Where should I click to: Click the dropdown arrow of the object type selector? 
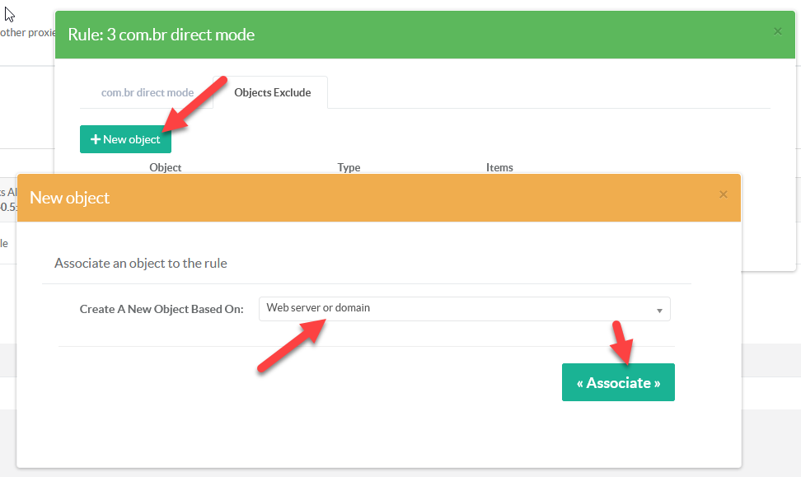[659, 311]
